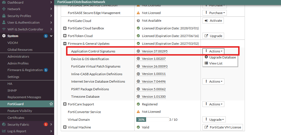Expand the Dashboard menu chevron
281x135 pixels.
(x=51, y=2)
